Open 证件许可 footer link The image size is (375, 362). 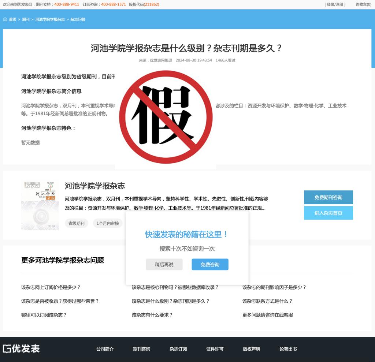tap(215, 349)
